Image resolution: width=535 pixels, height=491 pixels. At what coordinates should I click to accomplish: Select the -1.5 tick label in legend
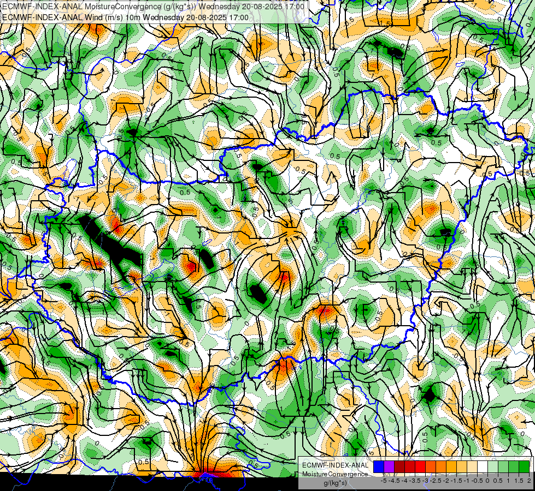(456, 481)
